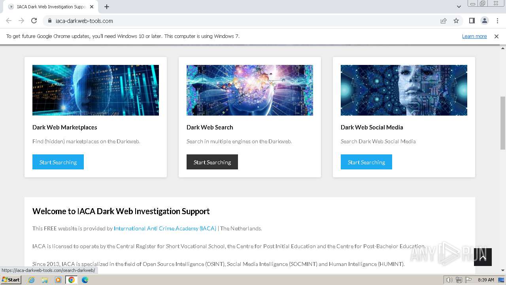
Task: Open network status icon in tray
Action: (459, 280)
